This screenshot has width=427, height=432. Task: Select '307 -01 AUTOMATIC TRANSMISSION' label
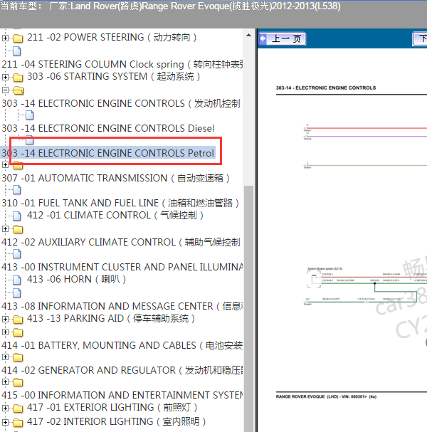click(116, 178)
